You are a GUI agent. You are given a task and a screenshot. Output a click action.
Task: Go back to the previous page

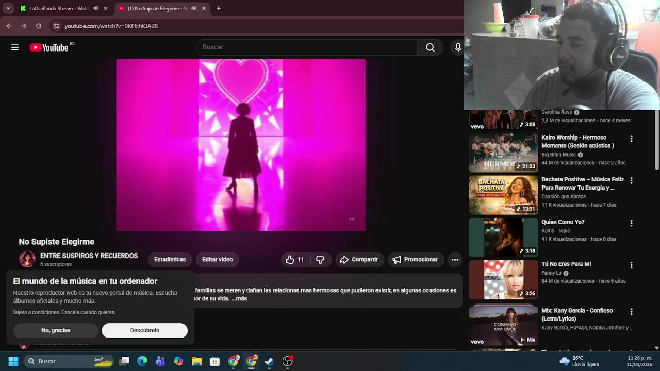coord(9,26)
